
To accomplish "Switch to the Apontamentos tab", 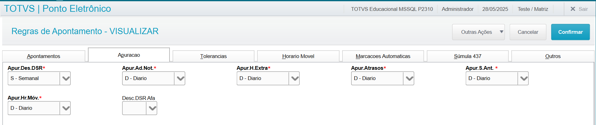I will [x=44, y=56].
